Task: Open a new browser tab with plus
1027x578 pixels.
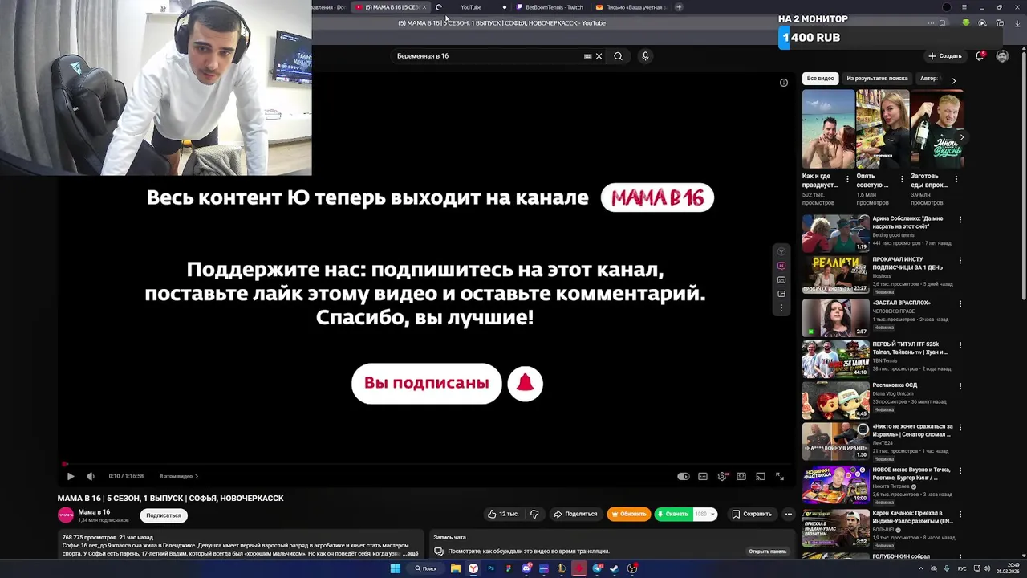Action: (x=679, y=7)
